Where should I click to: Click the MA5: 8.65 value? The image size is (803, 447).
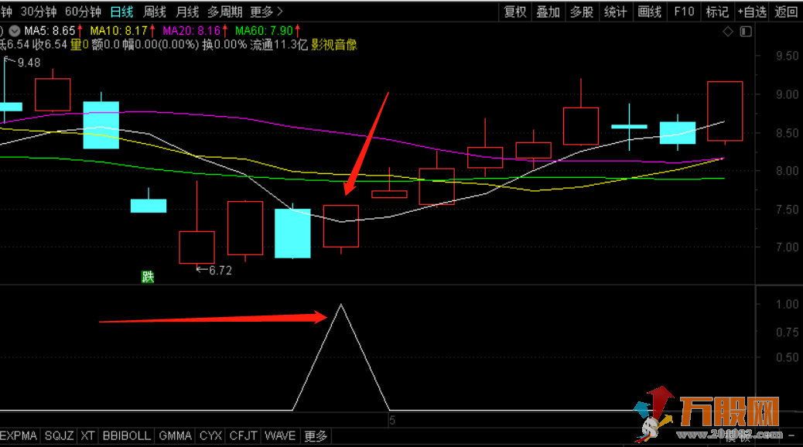tap(50, 31)
